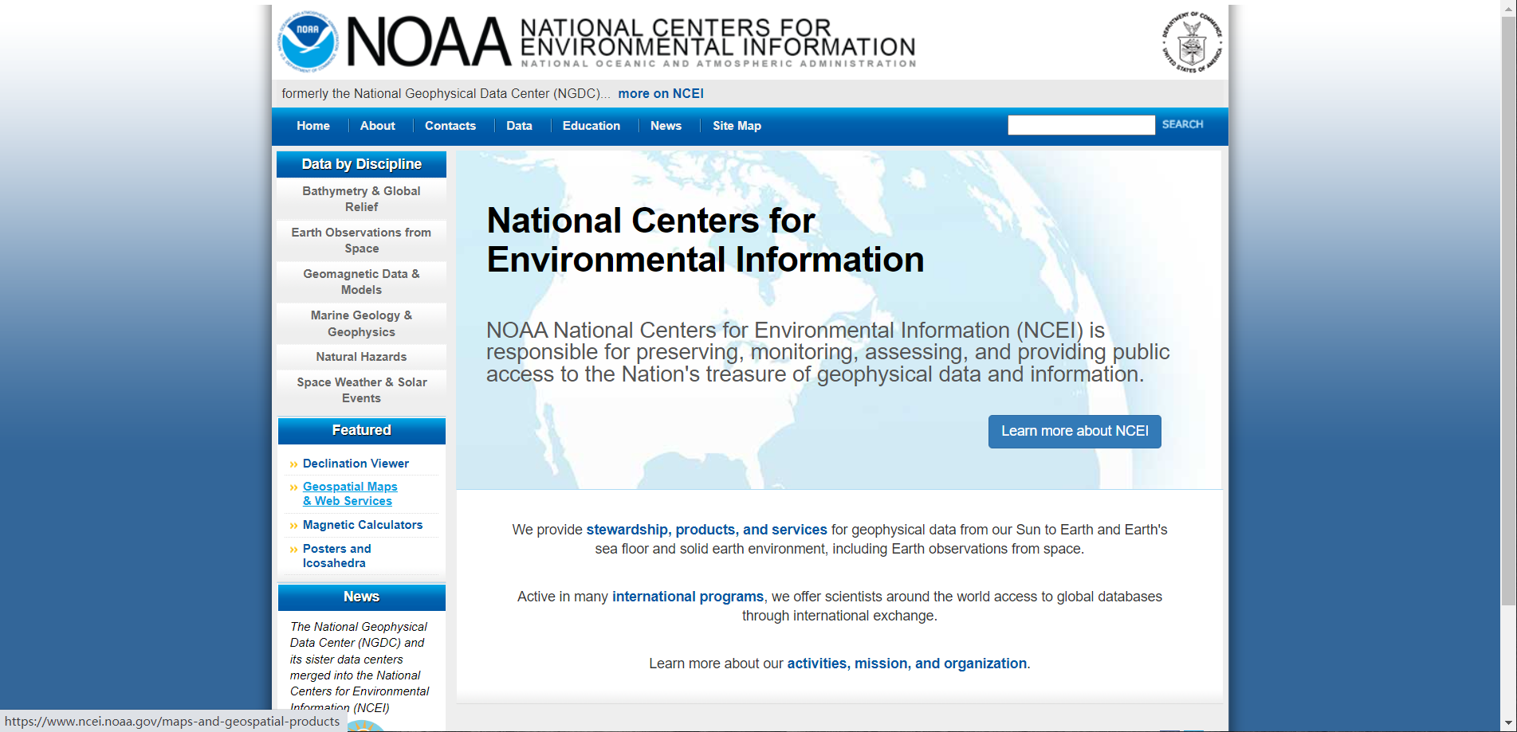Click the scrollbar up arrow
This screenshot has height=732, width=1517.
click(1508, 7)
